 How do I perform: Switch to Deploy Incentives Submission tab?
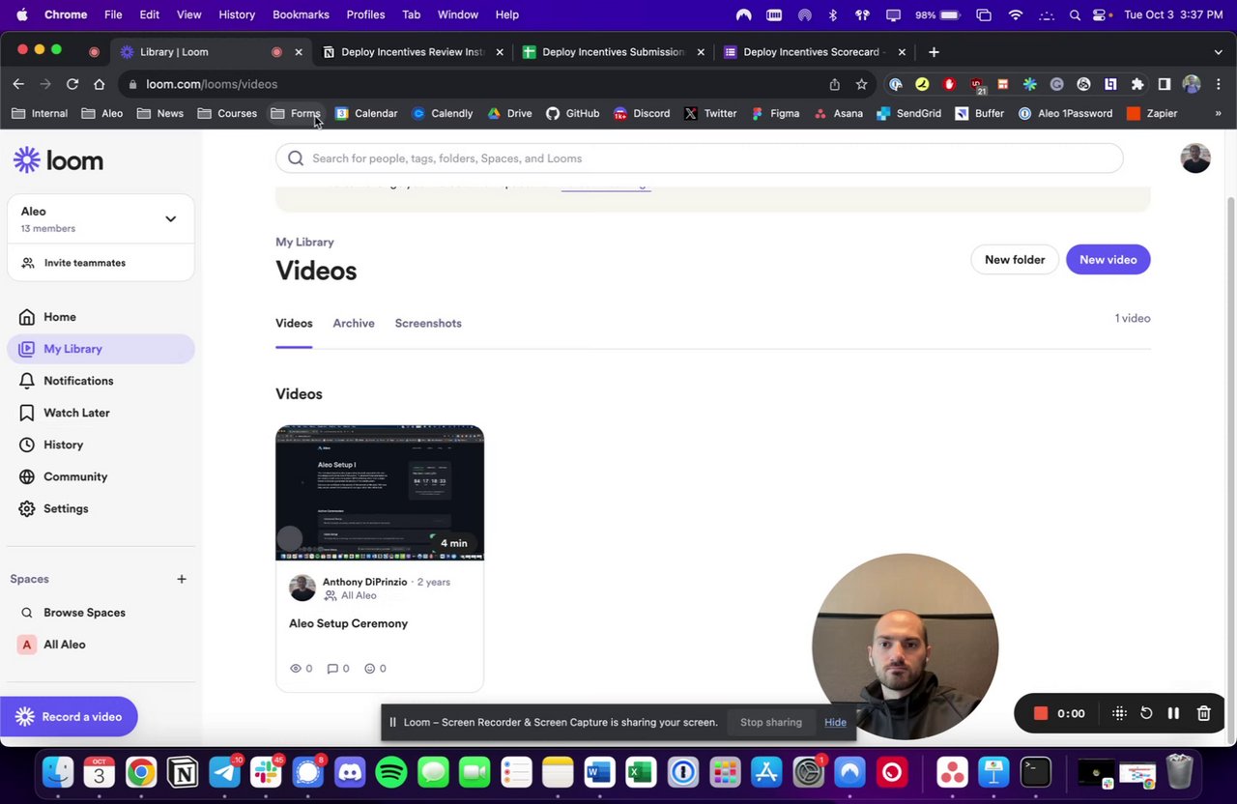(613, 52)
